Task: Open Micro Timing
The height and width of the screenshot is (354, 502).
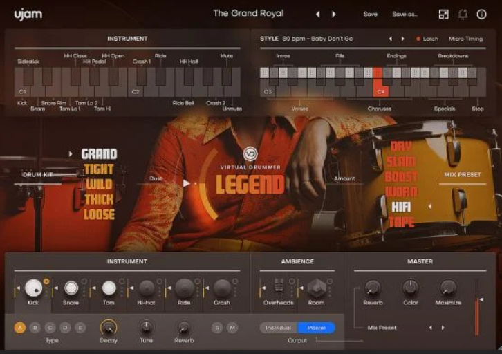Action: coord(465,39)
